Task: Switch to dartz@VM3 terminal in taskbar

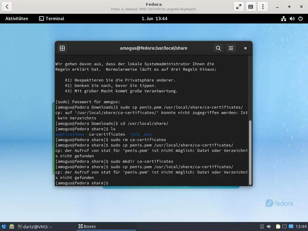Action: click(35, 226)
